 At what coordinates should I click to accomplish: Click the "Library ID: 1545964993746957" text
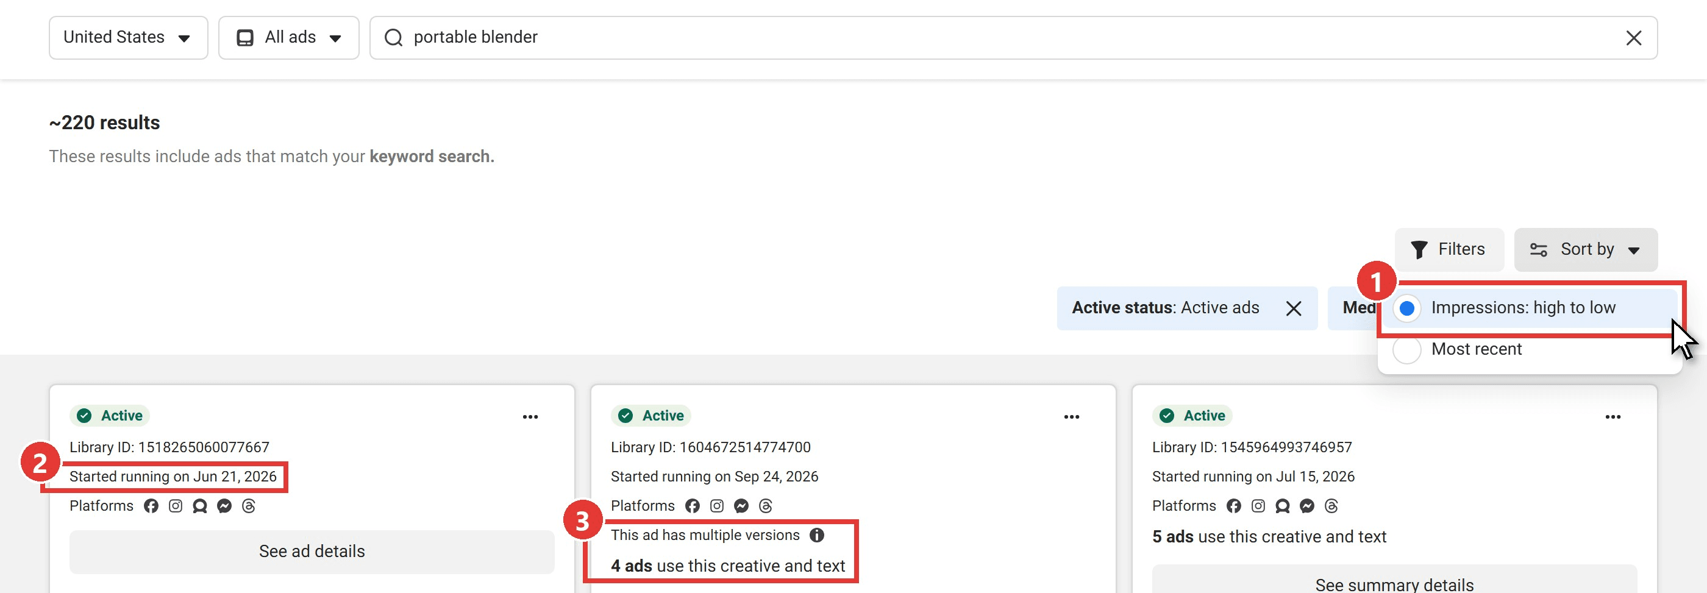tap(1252, 447)
